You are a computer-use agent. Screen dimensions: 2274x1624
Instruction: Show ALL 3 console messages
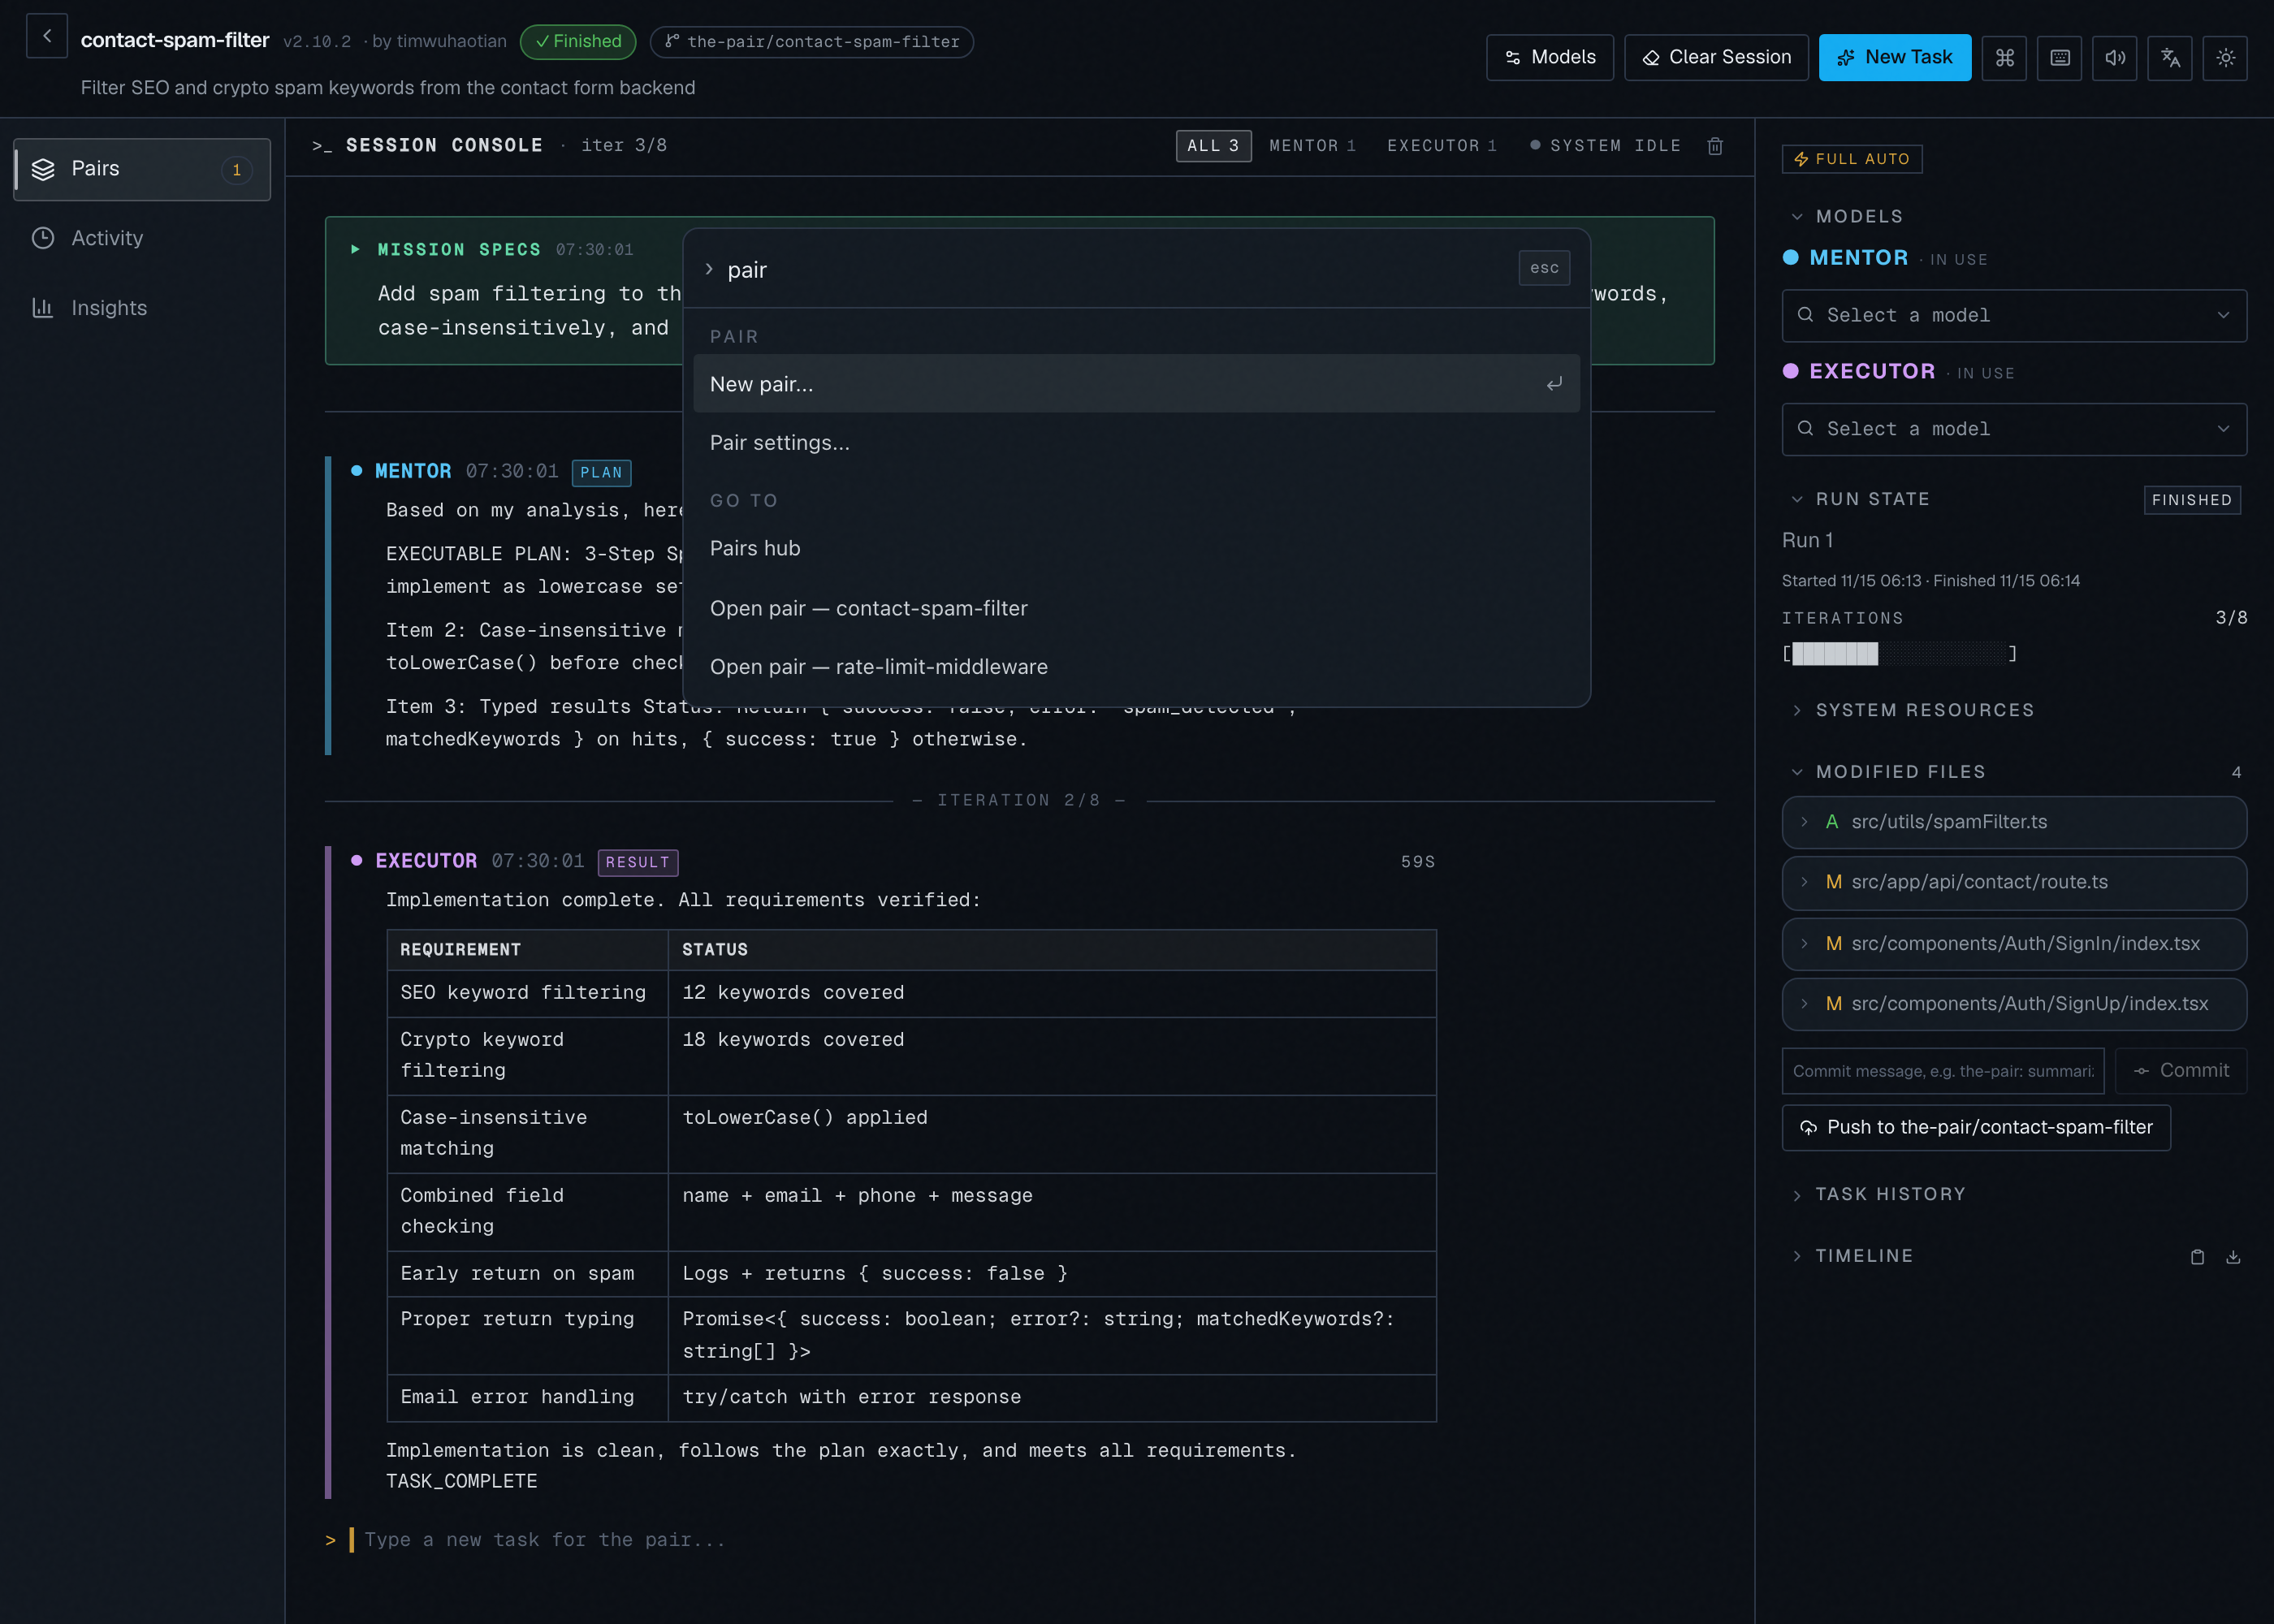point(1213,146)
